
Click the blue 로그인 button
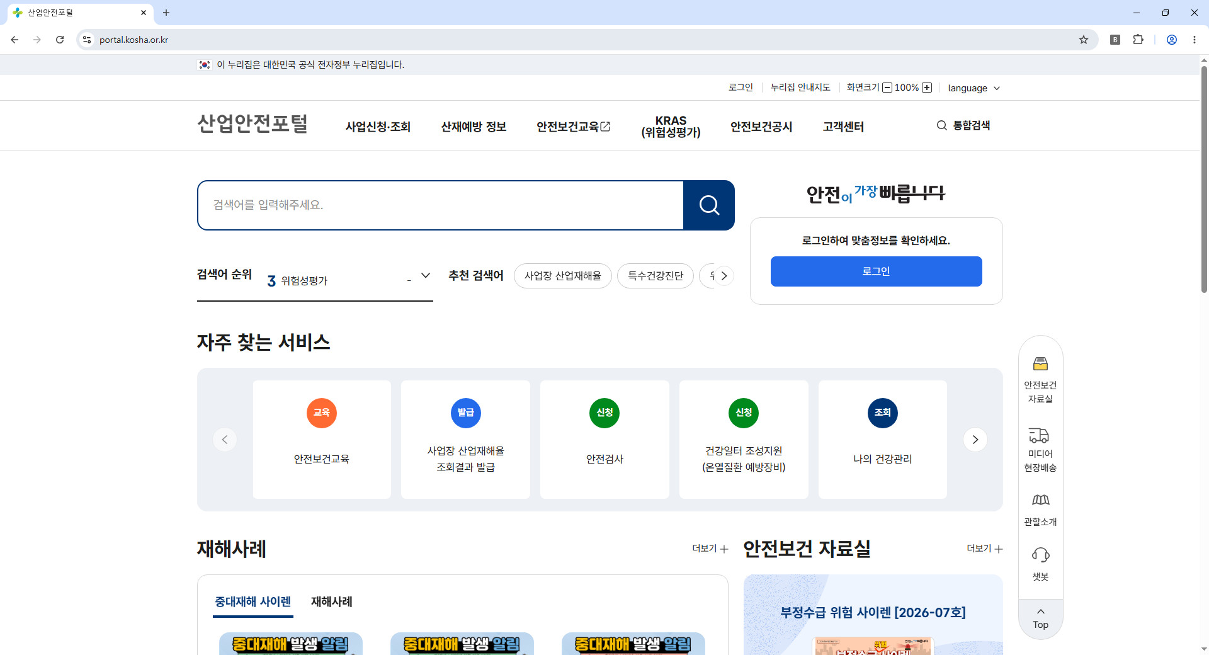coord(876,271)
